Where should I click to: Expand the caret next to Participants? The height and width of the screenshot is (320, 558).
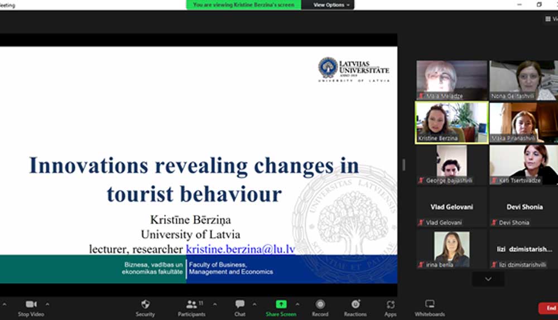pyautogui.click(x=215, y=304)
